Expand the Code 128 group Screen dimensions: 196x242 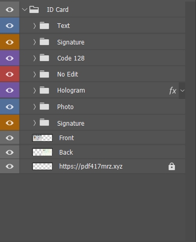click(35, 58)
